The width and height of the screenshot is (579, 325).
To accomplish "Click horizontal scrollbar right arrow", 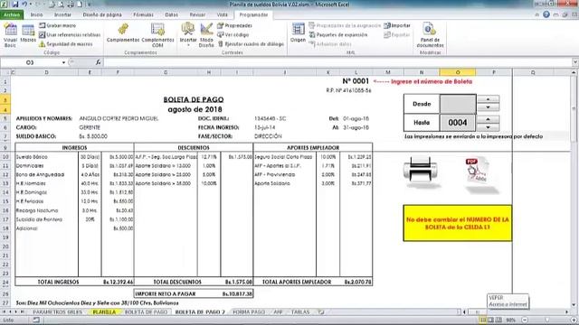I will 567,312.
